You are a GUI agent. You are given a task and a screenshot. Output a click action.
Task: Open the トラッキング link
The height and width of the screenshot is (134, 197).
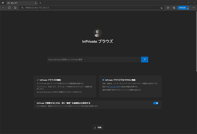click(x=113, y=87)
